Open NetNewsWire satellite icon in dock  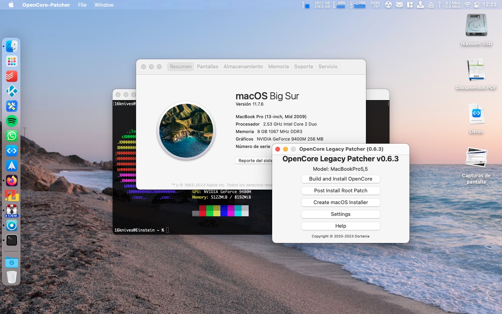click(12, 106)
